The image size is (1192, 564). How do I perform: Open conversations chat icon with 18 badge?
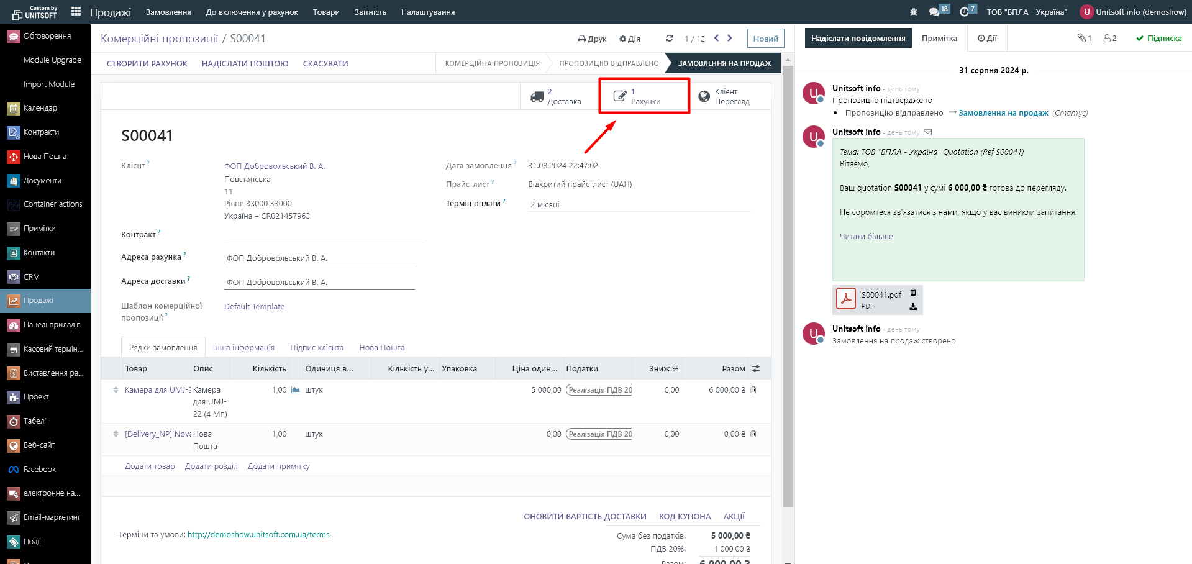tap(935, 12)
